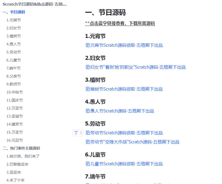
Task: Click the document icon before 劳动节Scratch源码领取 link
Action: [88, 133]
